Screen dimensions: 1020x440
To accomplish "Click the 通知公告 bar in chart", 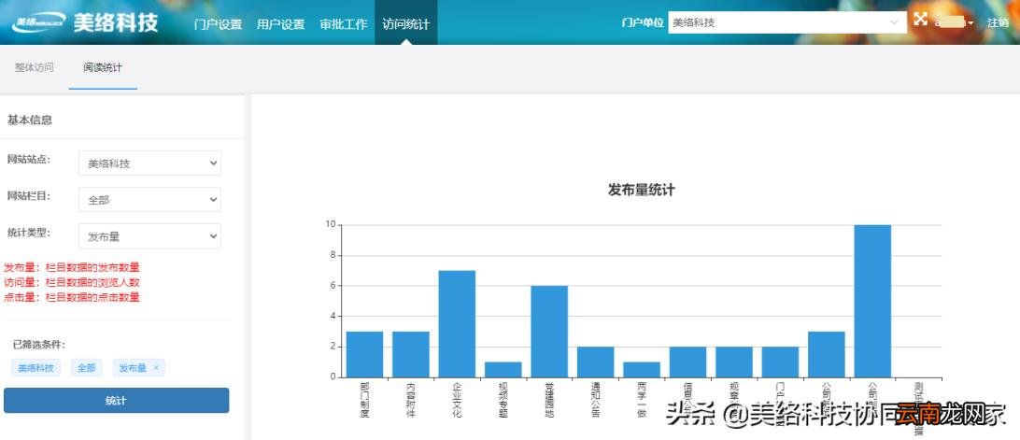I will point(595,362).
